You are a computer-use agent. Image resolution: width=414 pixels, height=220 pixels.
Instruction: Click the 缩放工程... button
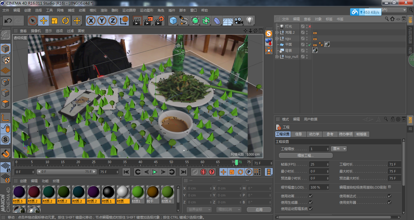305,156
